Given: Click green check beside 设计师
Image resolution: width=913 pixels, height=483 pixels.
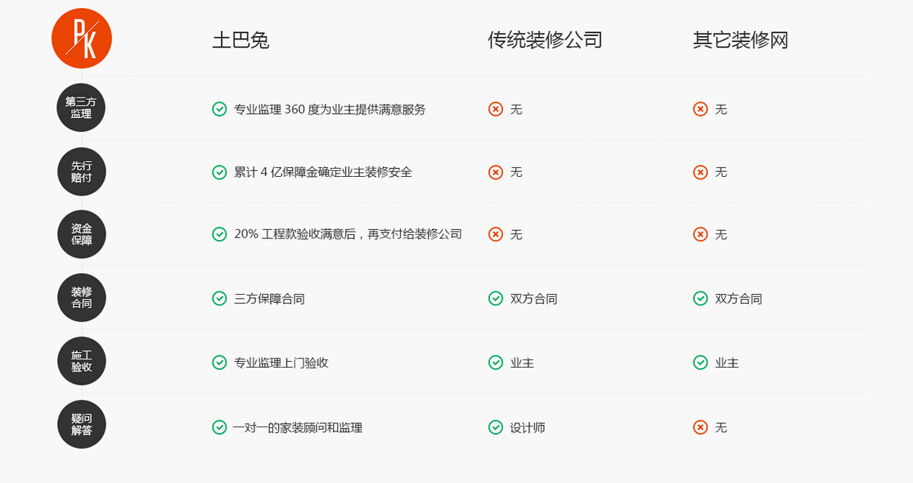Looking at the screenshot, I should point(496,427).
